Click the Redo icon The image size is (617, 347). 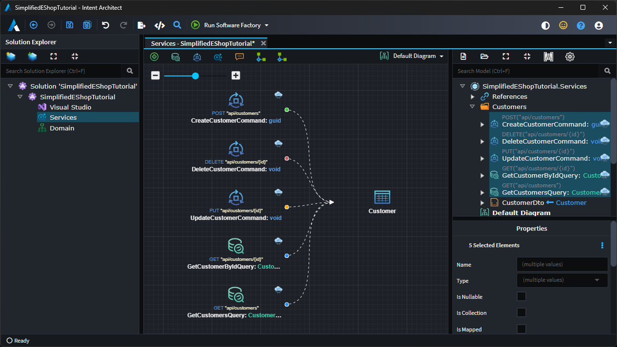click(x=123, y=25)
